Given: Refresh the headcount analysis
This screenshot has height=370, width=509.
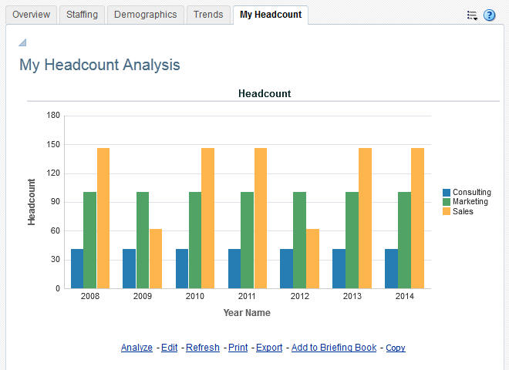Looking at the screenshot, I should [203, 348].
